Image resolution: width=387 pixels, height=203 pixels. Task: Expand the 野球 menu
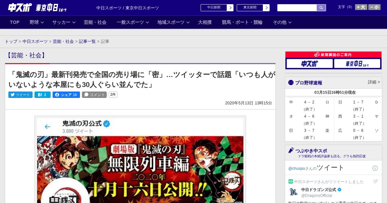[37, 22]
